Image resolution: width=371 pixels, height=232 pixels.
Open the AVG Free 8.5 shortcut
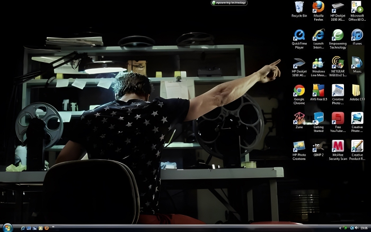pos(319,91)
